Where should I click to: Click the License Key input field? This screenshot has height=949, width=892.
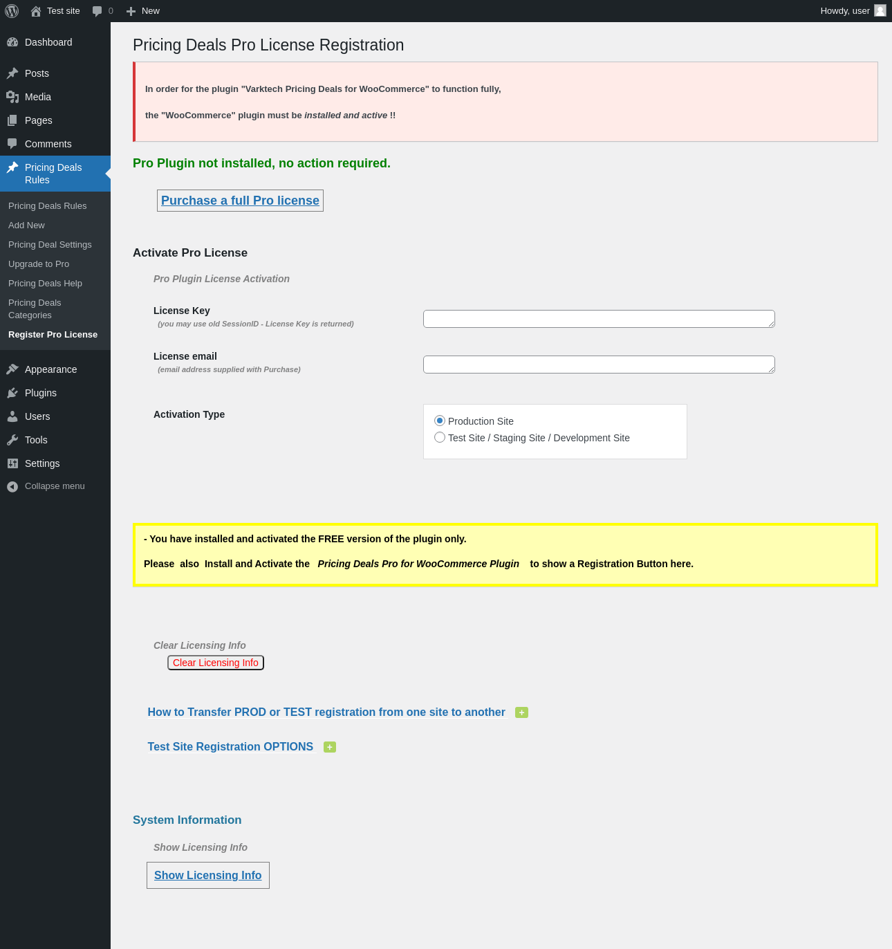pos(599,319)
